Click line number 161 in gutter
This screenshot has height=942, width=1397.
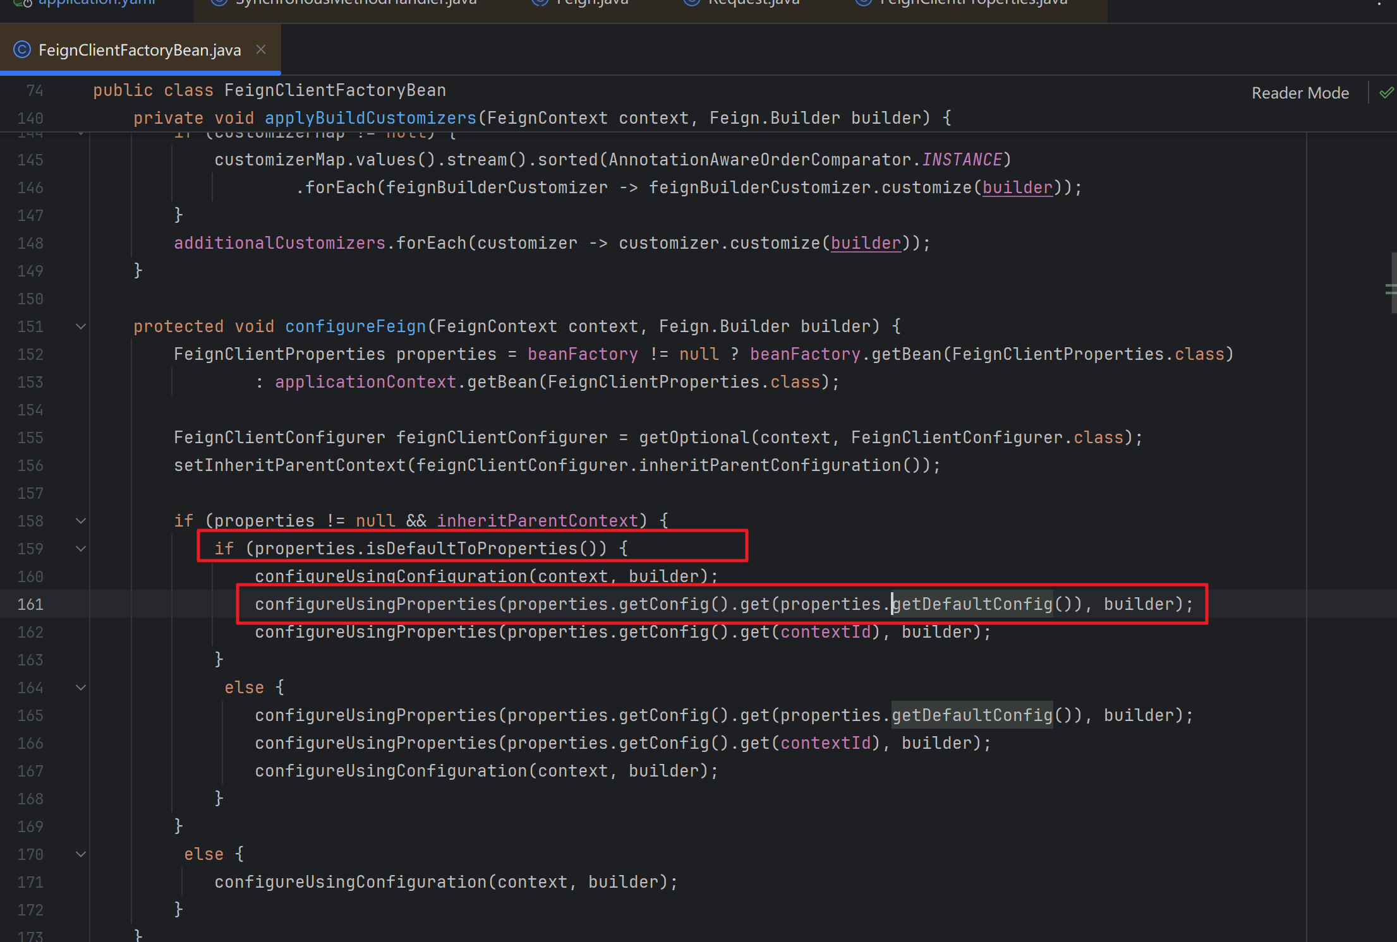pyautogui.click(x=30, y=604)
